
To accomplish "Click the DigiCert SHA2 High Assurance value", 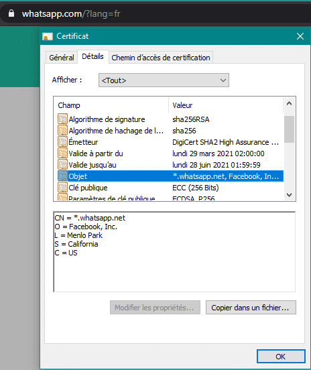I will pyautogui.click(x=226, y=142).
